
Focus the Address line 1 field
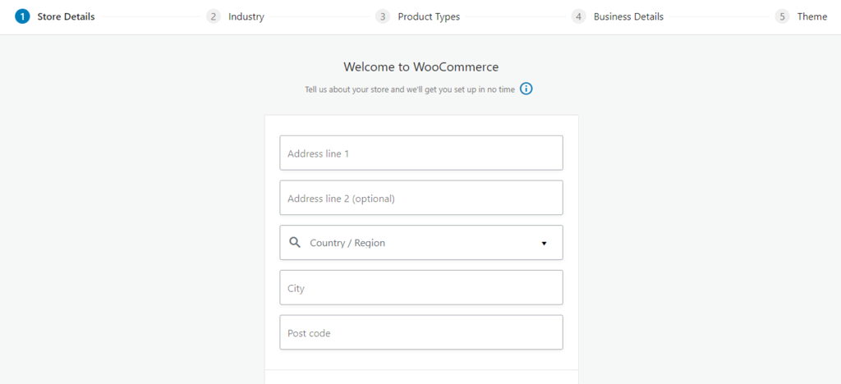tap(420, 153)
